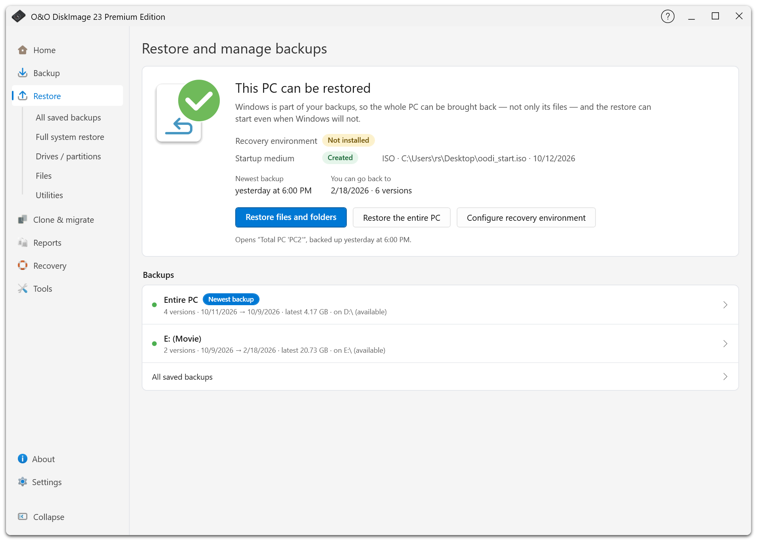Click the Recovery sidebar label
The width and height of the screenshot is (757, 541).
[x=50, y=266]
